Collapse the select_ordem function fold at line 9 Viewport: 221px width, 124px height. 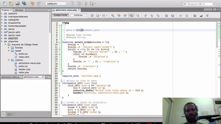(59, 42)
